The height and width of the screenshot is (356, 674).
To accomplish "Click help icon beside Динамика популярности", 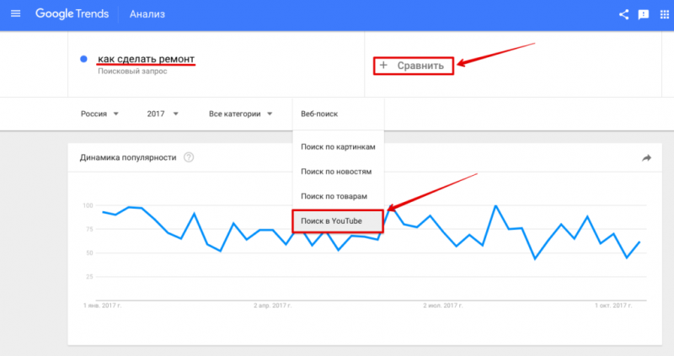I will point(189,157).
